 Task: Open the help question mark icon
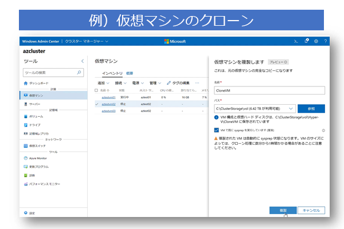325,41
